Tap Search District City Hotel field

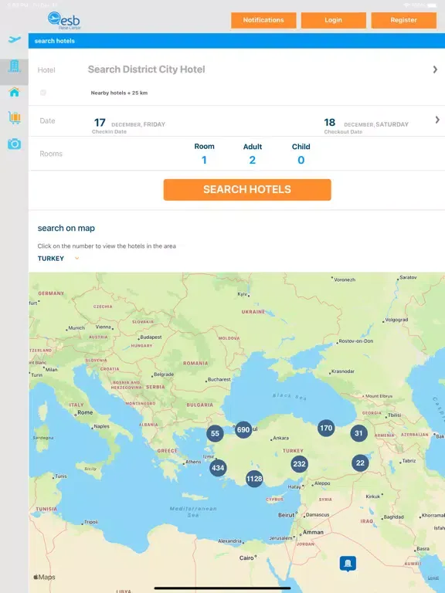click(147, 69)
